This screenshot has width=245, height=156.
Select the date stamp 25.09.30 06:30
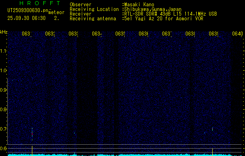coord(26,18)
